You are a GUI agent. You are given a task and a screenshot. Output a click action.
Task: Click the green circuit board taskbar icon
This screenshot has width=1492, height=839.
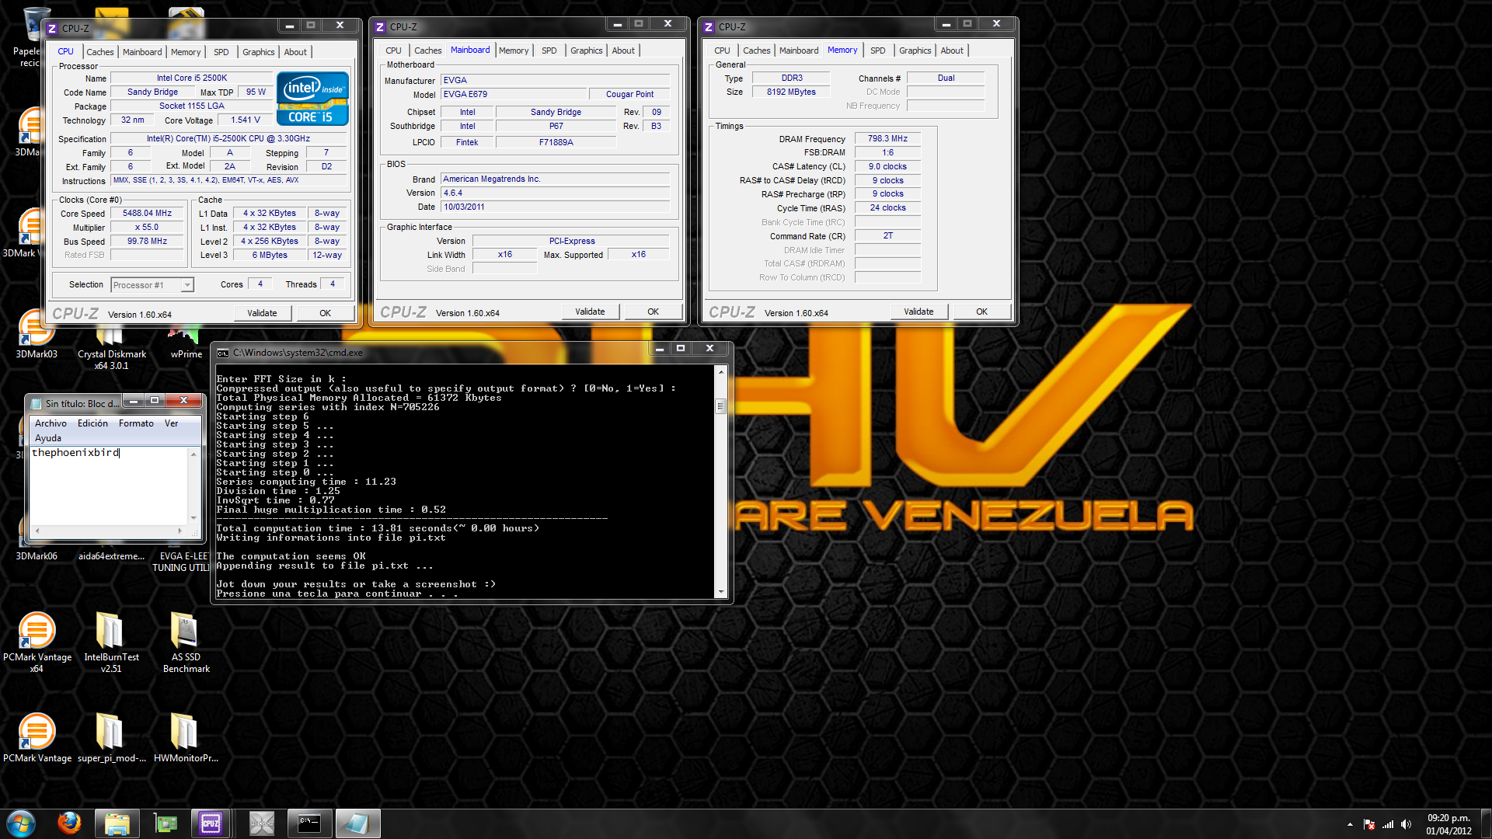pos(166,823)
